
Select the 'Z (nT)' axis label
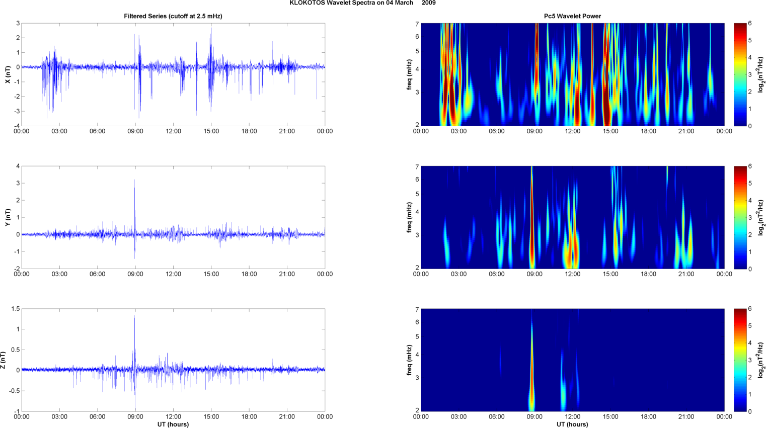point(3,360)
